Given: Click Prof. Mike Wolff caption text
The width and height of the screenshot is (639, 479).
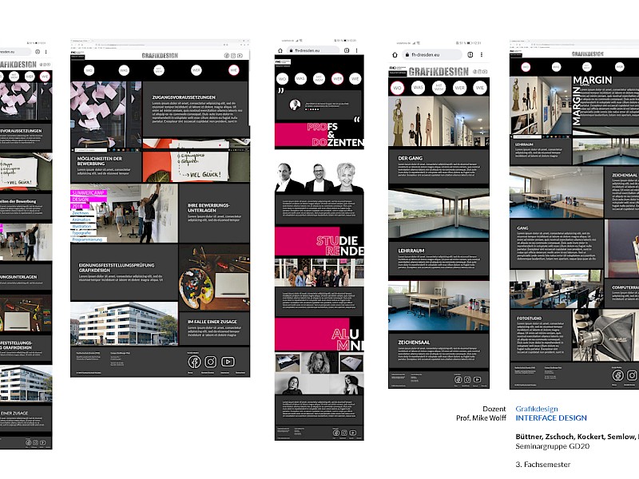Looking at the screenshot, I should pyautogui.click(x=481, y=418).
